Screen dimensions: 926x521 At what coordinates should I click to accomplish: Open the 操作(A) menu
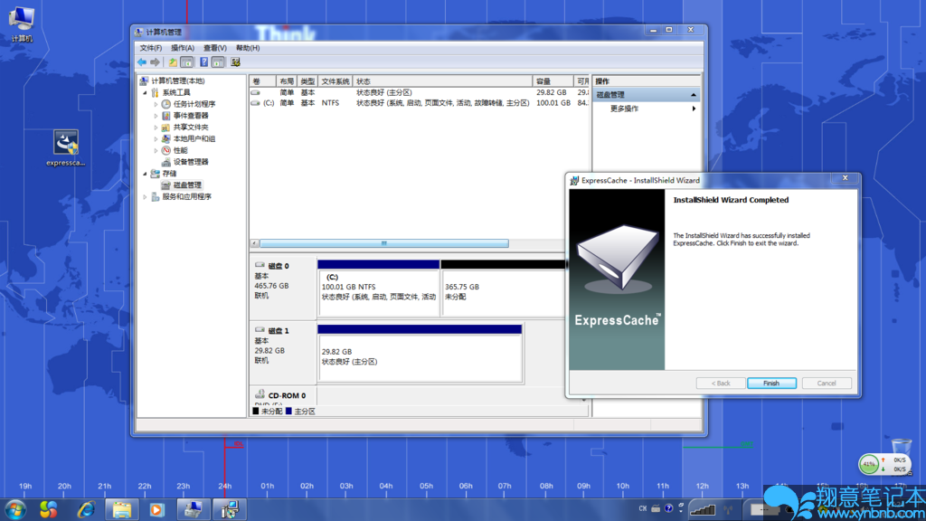pyautogui.click(x=183, y=48)
